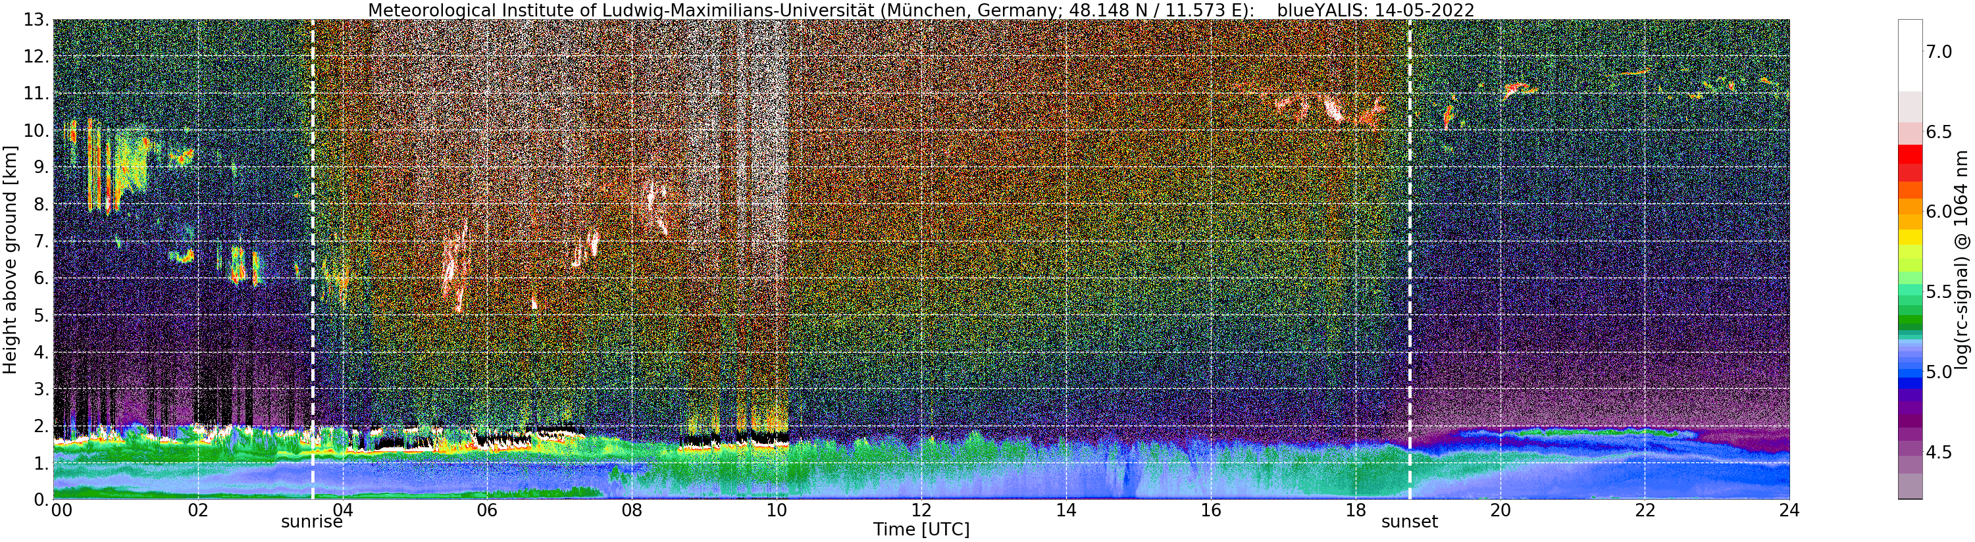Click the height axis tick label 7.
The width and height of the screenshot is (1975, 542).
click(x=41, y=241)
